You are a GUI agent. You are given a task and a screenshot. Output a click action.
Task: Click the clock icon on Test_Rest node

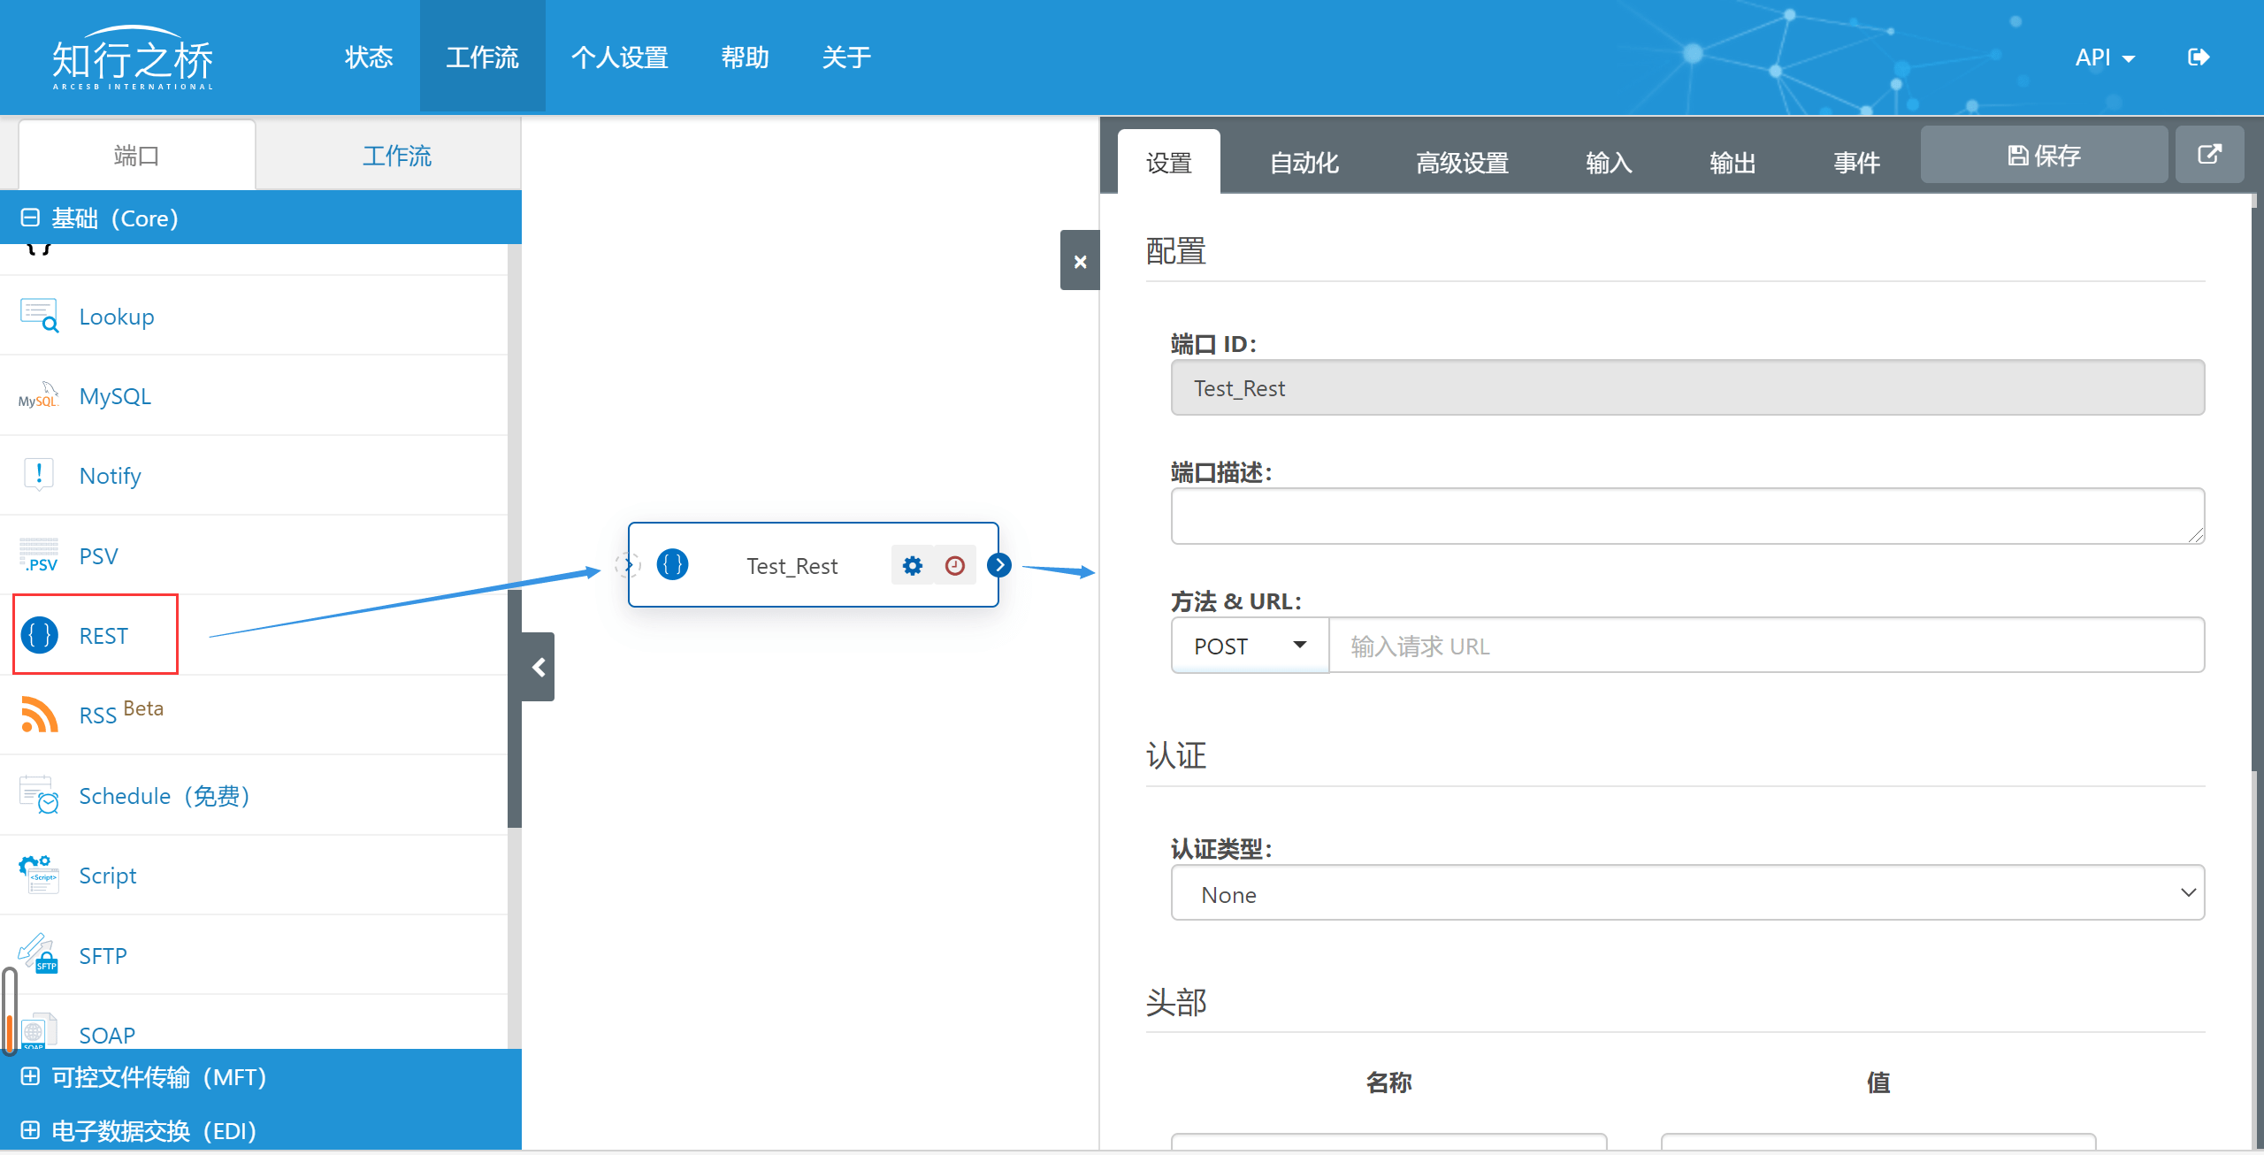pyautogui.click(x=955, y=565)
